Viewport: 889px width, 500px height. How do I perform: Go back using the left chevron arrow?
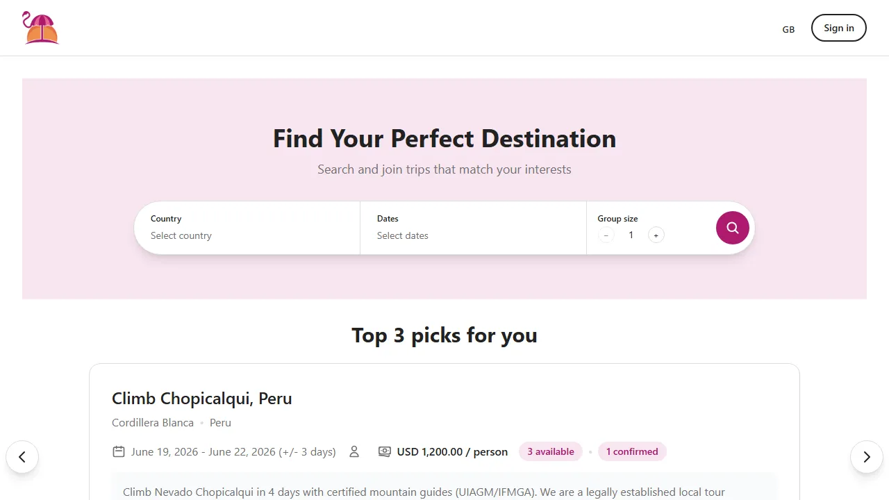22,457
